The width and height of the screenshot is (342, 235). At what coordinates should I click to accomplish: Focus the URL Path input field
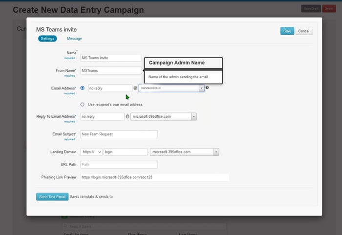point(119,165)
